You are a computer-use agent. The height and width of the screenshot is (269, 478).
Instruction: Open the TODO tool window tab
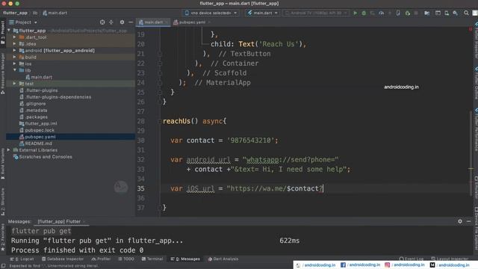(126, 259)
